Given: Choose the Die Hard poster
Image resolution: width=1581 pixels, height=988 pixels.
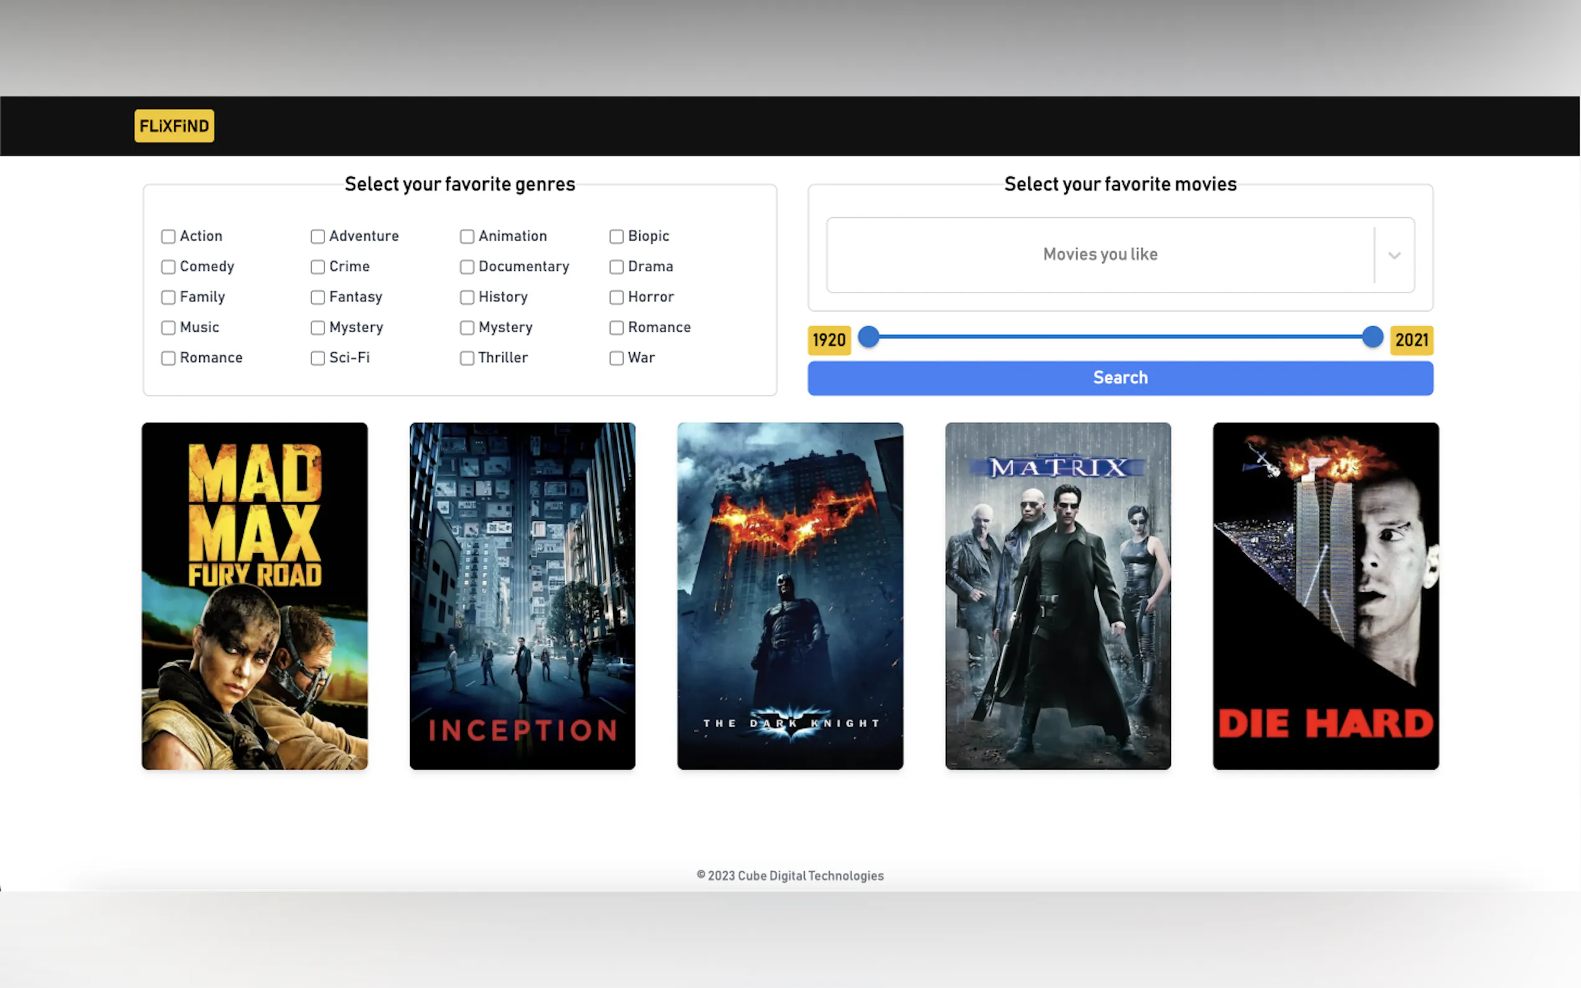Looking at the screenshot, I should 1325,595.
